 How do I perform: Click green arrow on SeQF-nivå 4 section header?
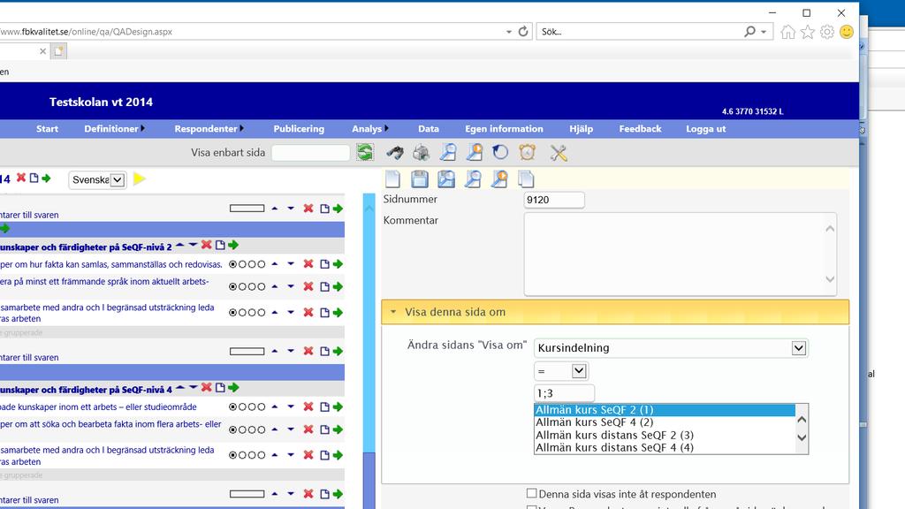point(233,387)
